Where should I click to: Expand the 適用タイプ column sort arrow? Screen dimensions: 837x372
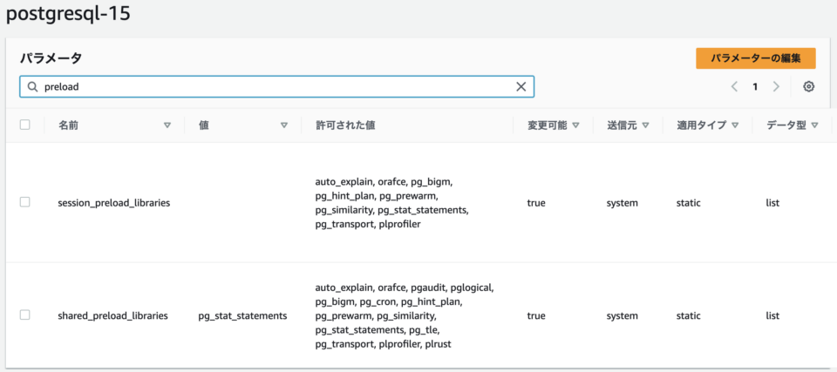click(x=735, y=125)
